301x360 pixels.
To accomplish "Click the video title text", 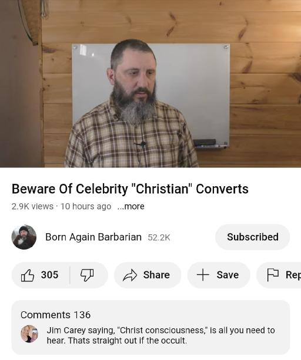I will tap(130, 189).
